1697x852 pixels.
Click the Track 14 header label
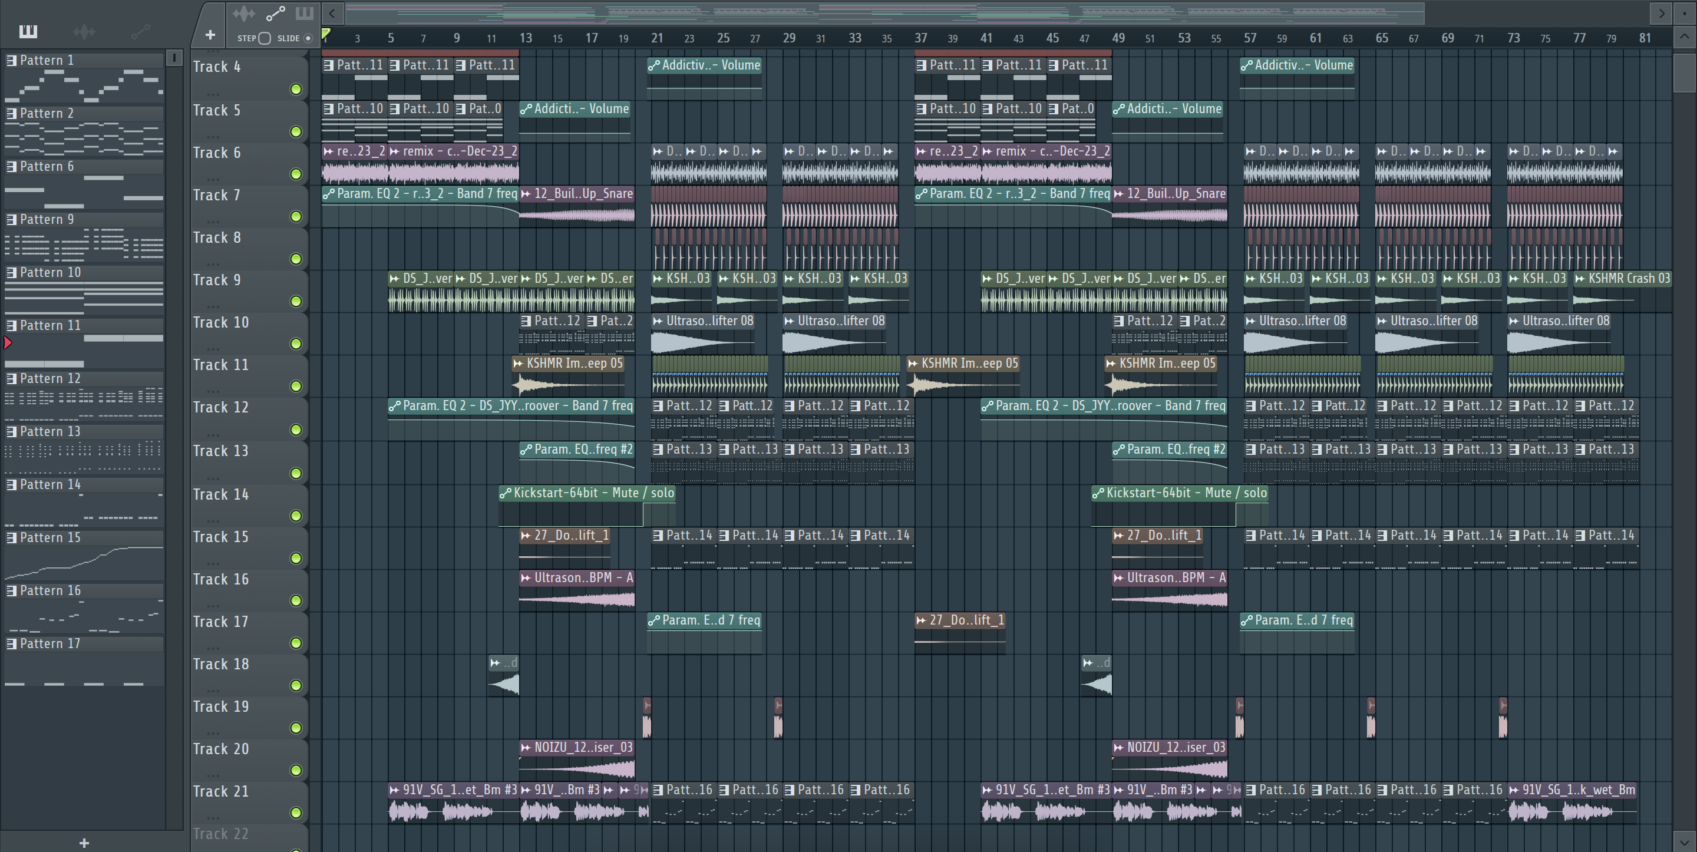click(x=221, y=495)
